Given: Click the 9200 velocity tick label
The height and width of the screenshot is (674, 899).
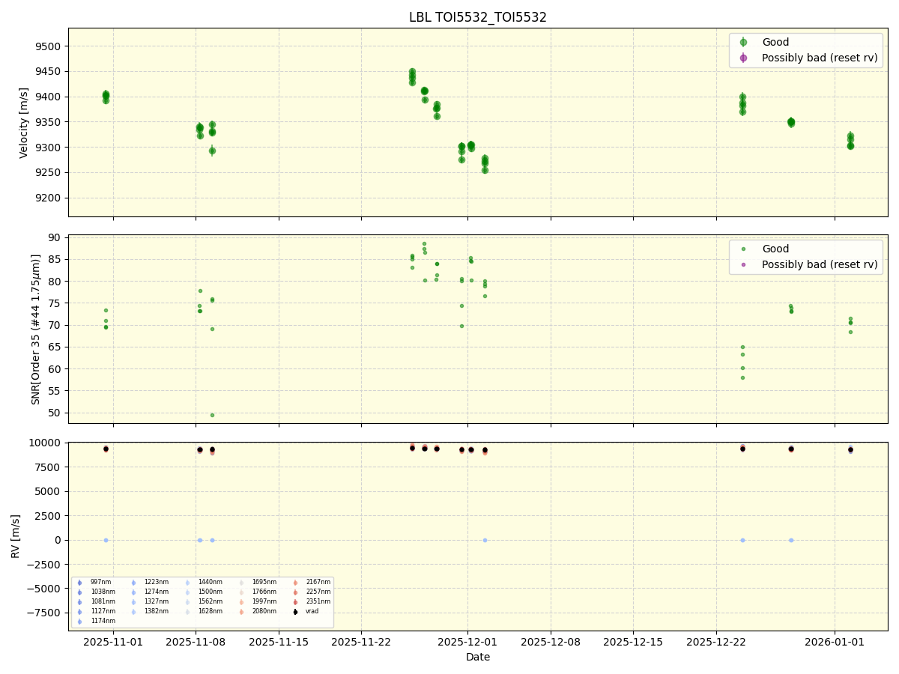Looking at the screenshot, I should (49, 198).
